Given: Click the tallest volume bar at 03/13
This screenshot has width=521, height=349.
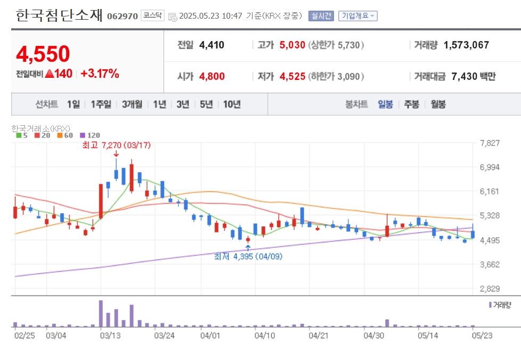Looking at the screenshot, I should pos(101,313).
